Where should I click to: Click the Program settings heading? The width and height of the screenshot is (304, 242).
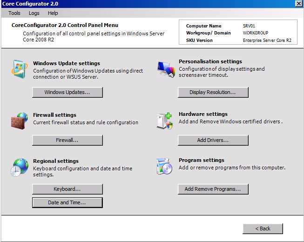click(x=202, y=160)
